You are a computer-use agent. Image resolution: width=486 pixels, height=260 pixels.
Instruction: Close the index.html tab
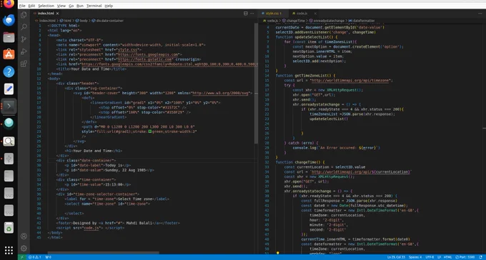58,14
